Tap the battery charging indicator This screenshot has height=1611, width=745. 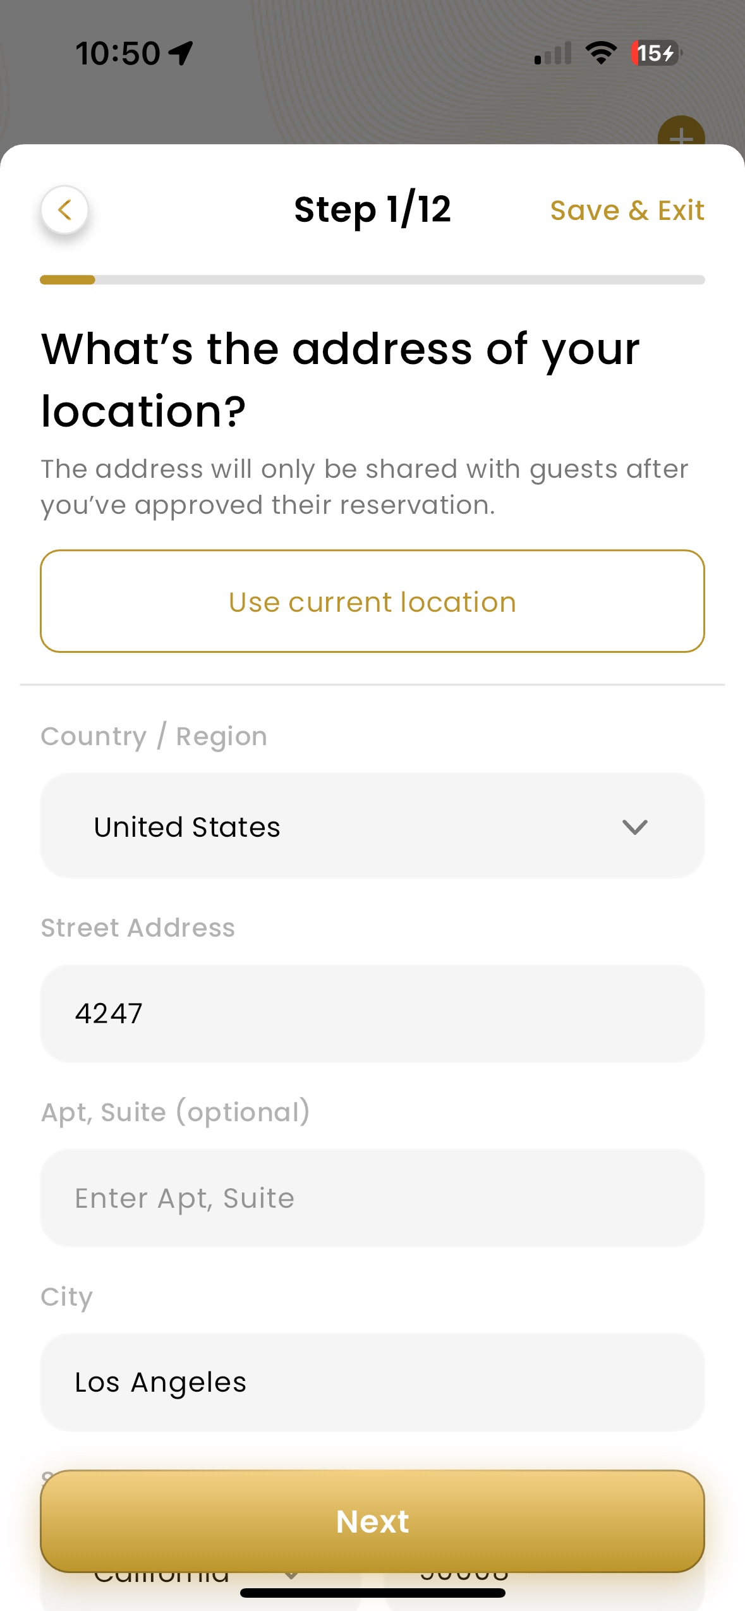coord(655,53)
